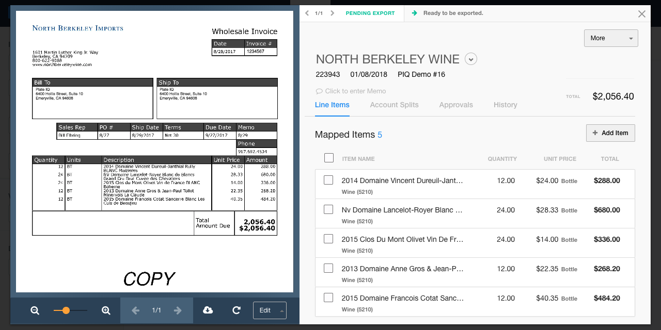Expand the vendor name chevron dropdown
This screenshot has width=661, height=330.
(x=470, y=59)
